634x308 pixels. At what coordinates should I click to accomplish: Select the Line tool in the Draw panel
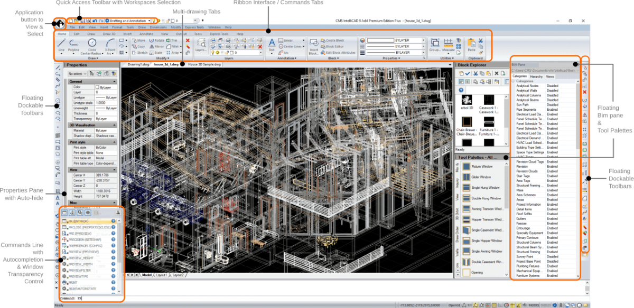[63, 42]
